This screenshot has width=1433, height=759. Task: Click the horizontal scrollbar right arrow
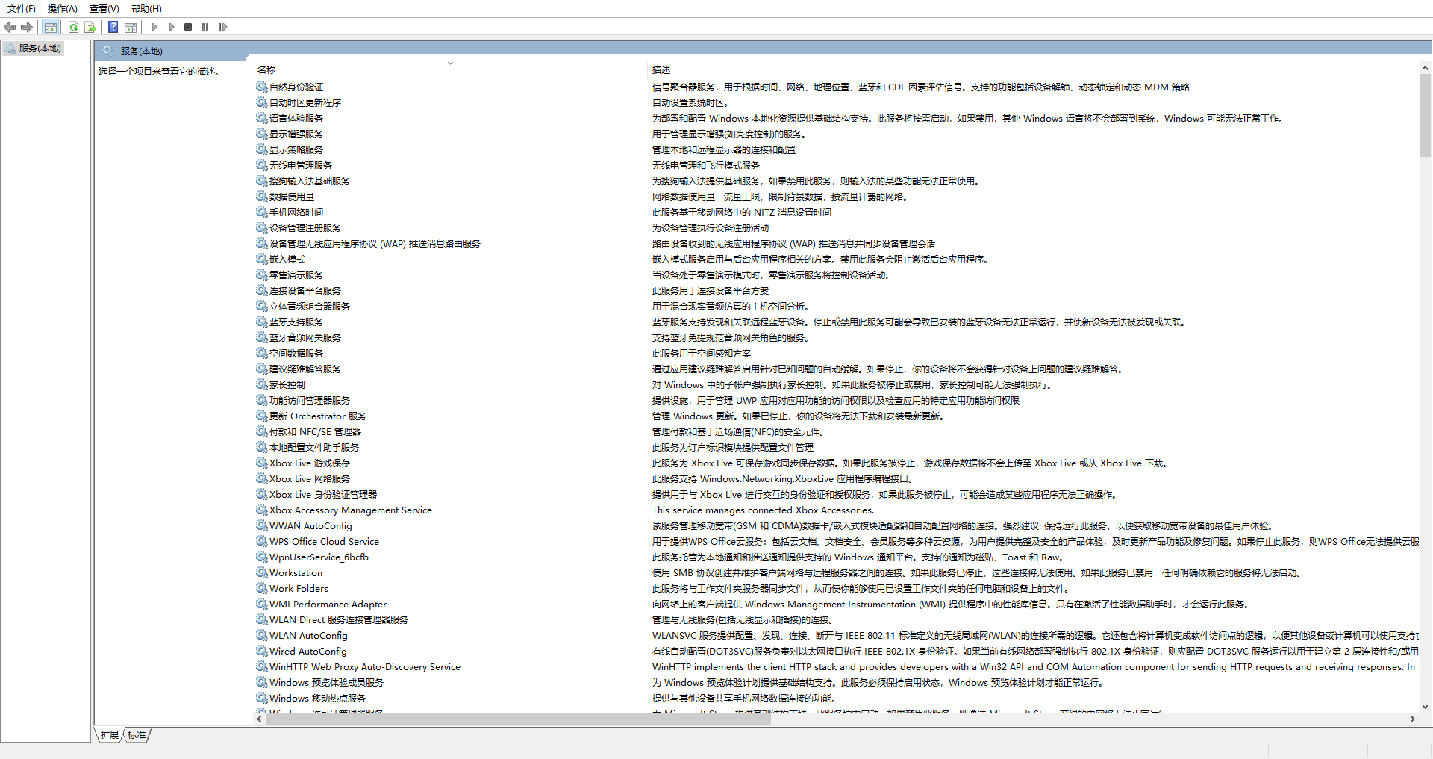click(1412, 719)
